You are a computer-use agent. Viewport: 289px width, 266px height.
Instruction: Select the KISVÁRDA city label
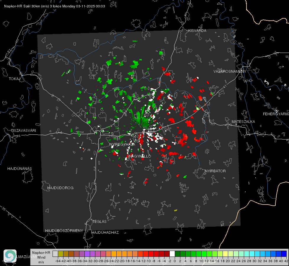(x=197, y=31)
